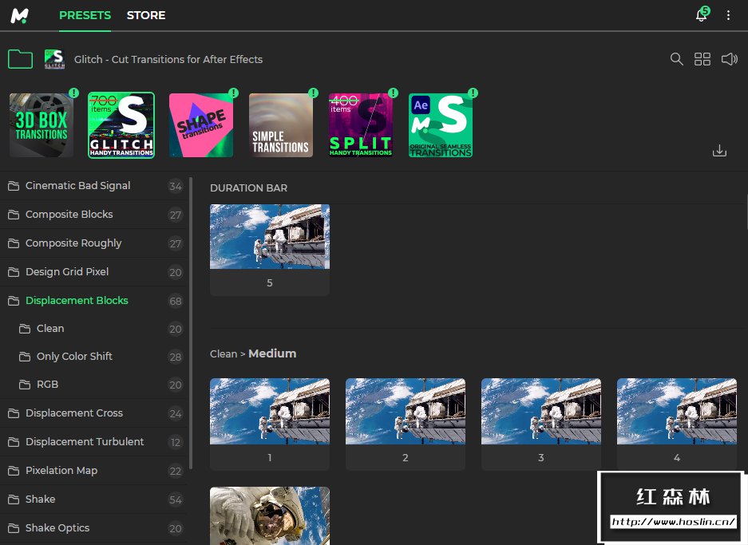The image size is (748, 545).
Task: Click the Clean breadcrumb link
Action: (224, 353)
